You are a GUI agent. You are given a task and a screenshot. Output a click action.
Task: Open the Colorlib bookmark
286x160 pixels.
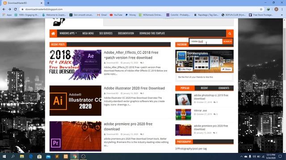click(x=178, y=15)
